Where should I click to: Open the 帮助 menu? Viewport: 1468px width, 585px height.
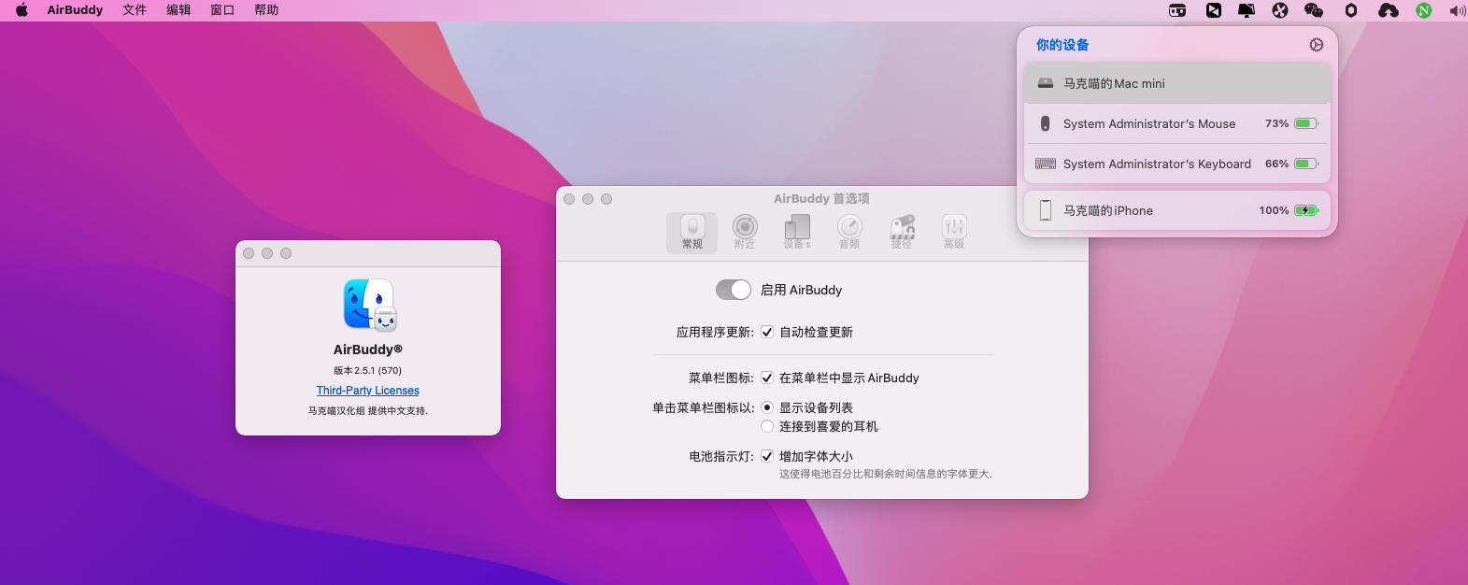266,10
